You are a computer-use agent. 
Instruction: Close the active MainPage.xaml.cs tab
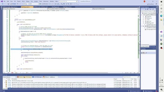click(33, 7)
